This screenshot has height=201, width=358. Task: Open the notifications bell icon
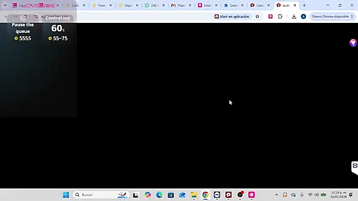click(x=351, y=195)
